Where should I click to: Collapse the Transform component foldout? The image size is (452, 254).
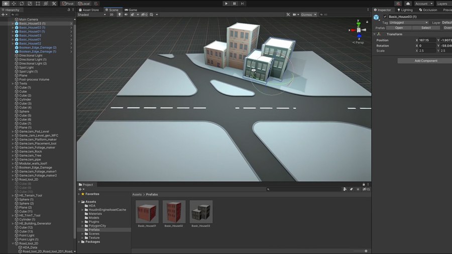pyautogui.click(x=375, y=34)
